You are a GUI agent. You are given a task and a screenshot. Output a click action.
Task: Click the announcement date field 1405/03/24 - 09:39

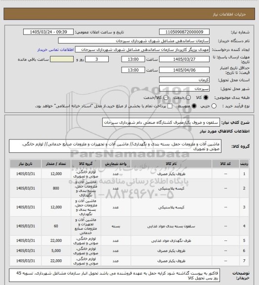tap(48, 32)
